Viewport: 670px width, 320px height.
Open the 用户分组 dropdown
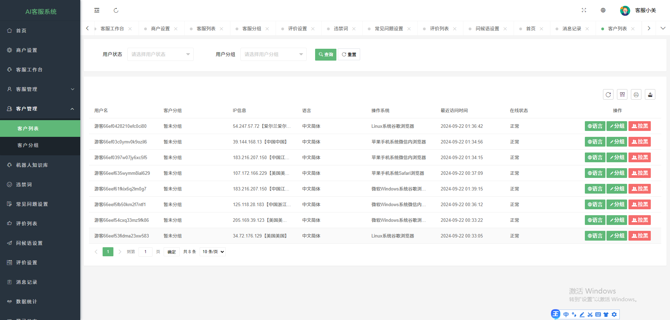pos(274,54)
